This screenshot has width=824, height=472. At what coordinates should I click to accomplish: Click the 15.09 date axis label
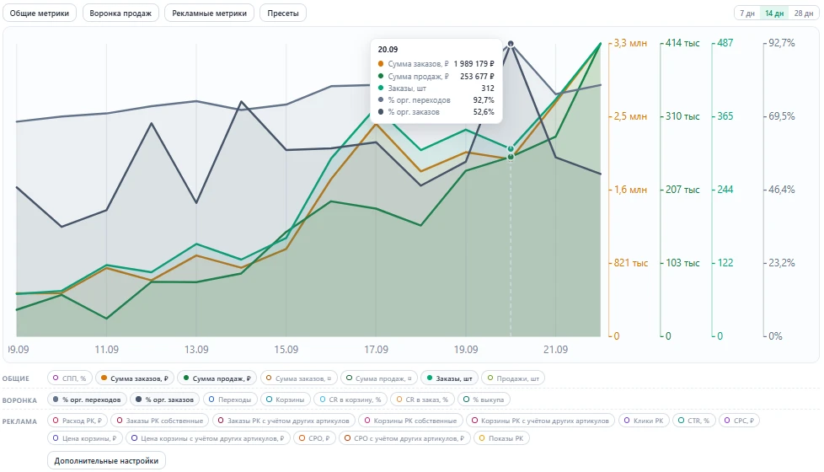pyautogui.click(x=286, y=350)
